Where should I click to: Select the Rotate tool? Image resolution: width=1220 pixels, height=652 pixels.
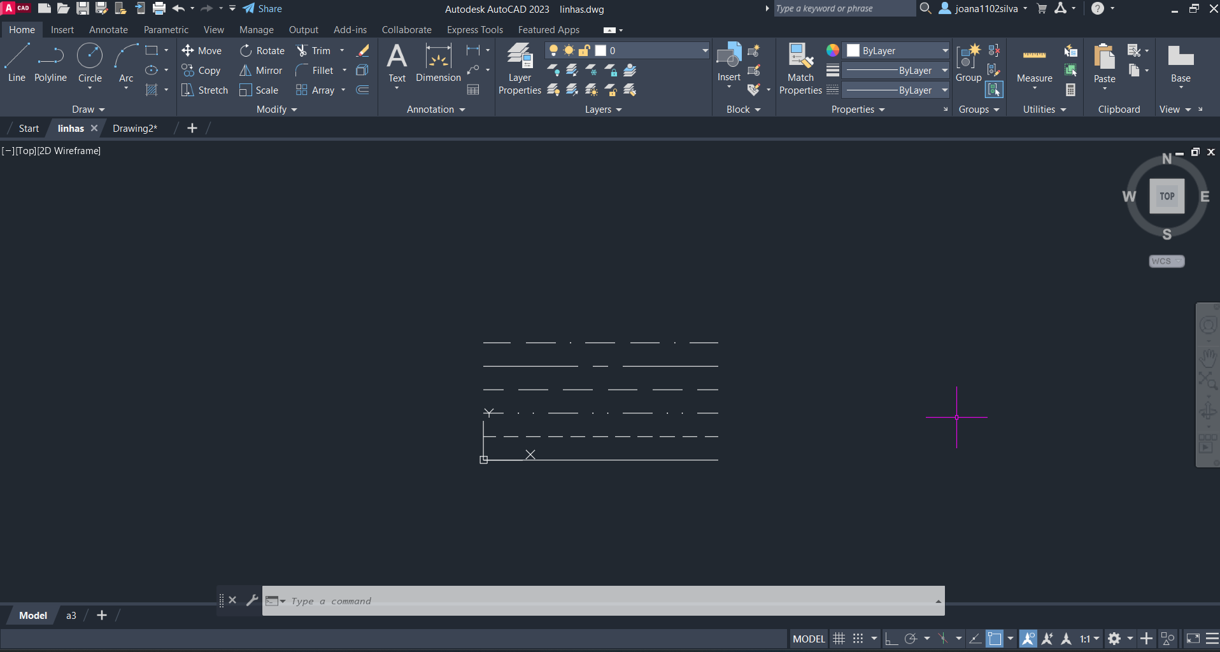(x=262, y=50)
